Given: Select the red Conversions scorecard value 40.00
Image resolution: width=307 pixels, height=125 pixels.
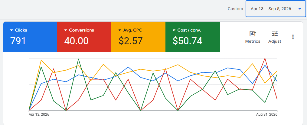Looking at the screenshot, I should pyautogui.click(x=76, y=41).
